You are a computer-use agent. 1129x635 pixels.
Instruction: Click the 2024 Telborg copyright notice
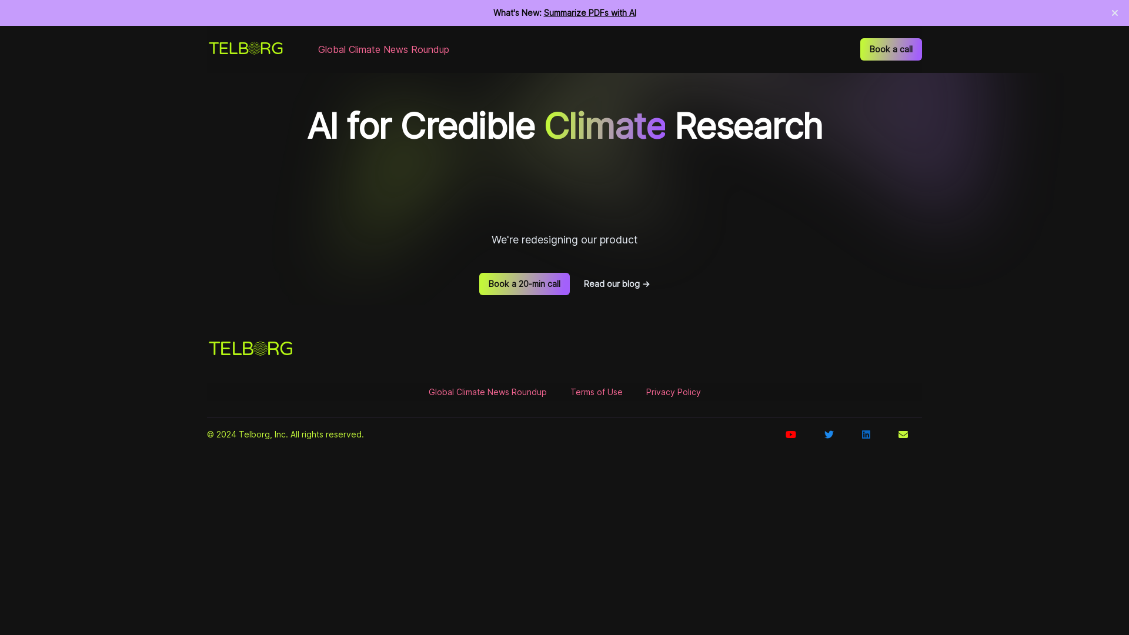[x=285, y=435]
